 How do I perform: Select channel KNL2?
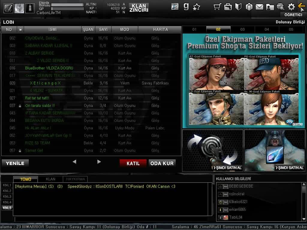[x=7, y=191]
